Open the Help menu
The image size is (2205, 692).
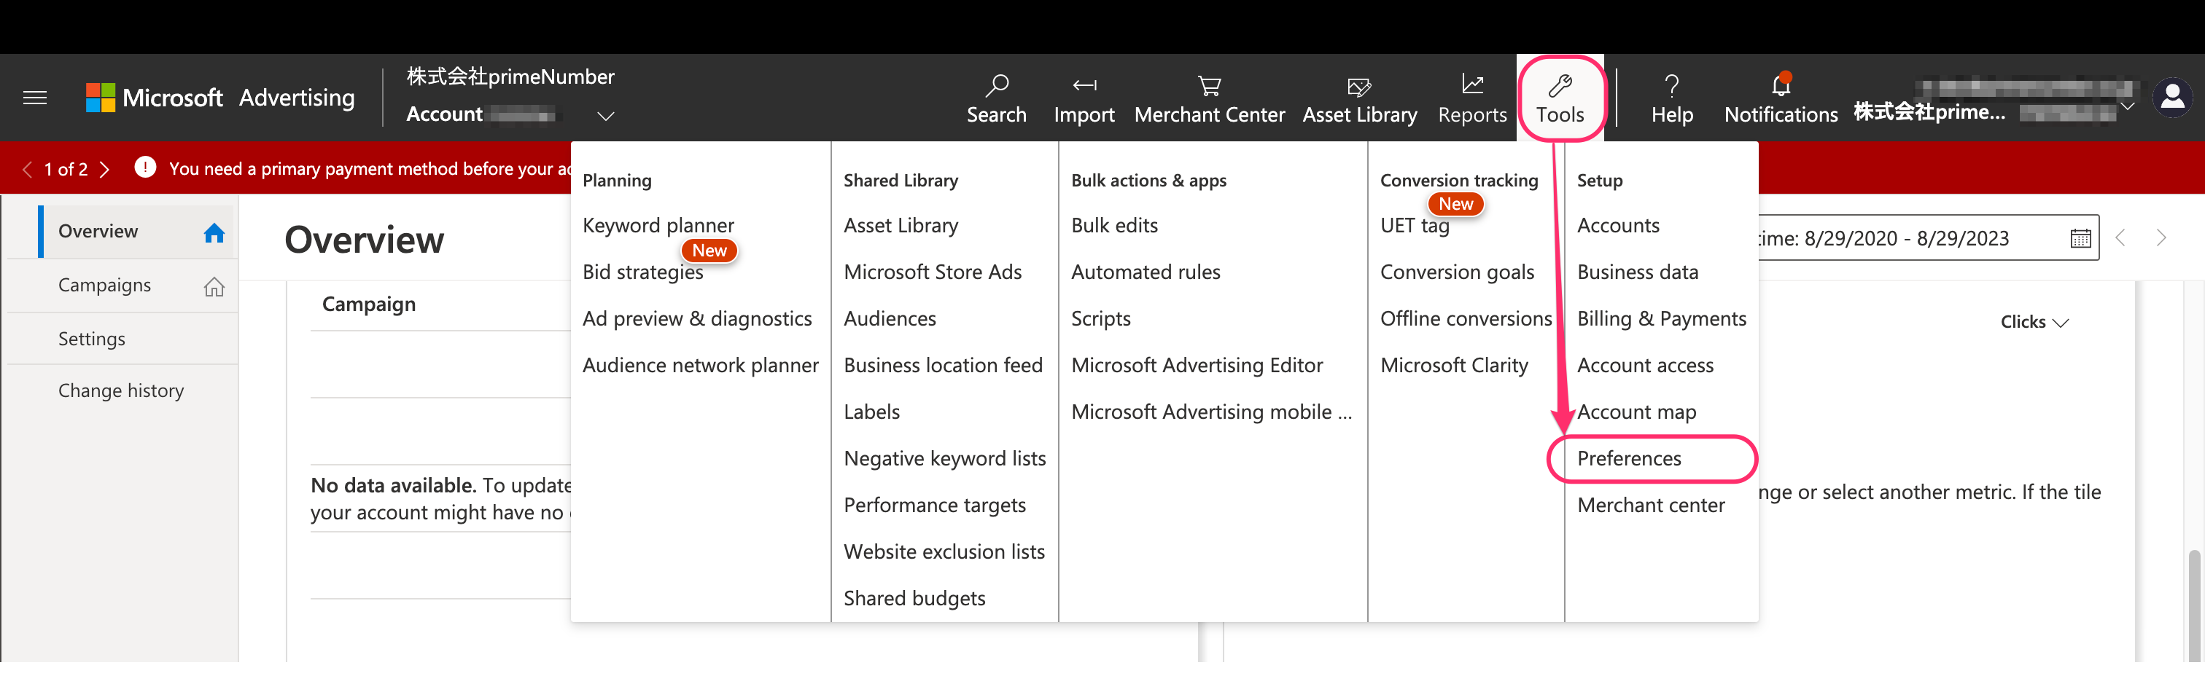[1672, 99]
